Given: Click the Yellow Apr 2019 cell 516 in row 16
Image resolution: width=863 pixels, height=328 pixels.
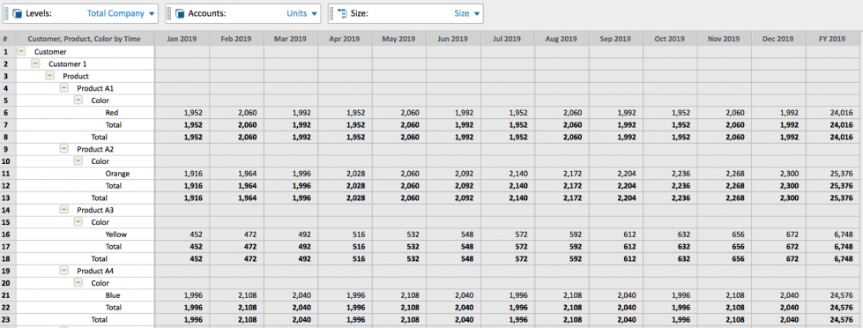Looking at the screenshot, I should coord(345,235).
